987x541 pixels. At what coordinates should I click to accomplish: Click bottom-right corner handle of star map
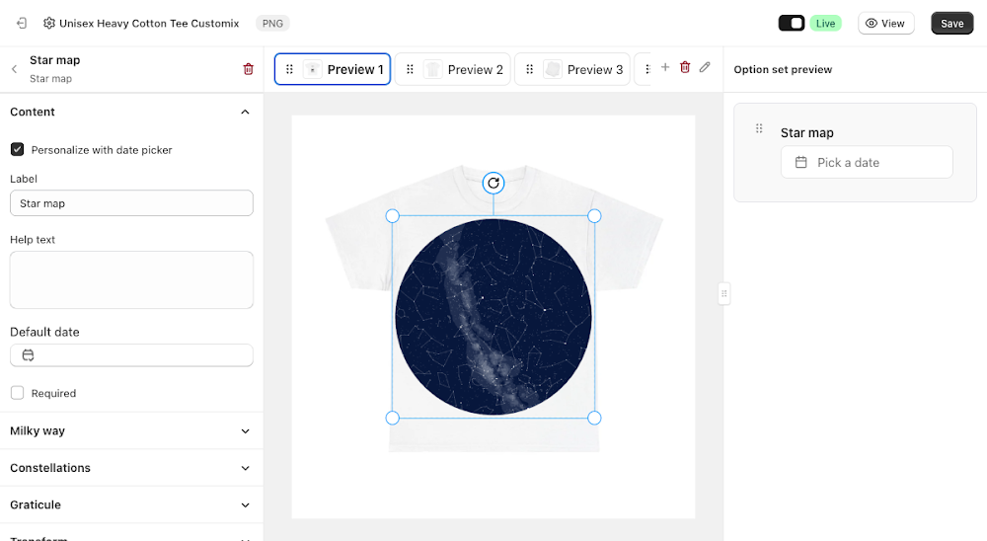594,418
